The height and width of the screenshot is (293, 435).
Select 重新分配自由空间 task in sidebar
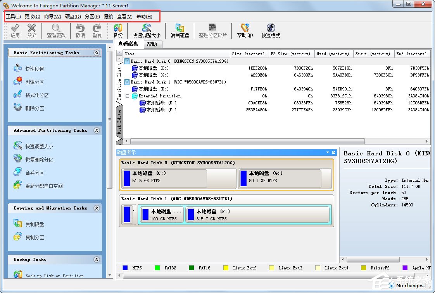tap(38, 186)
